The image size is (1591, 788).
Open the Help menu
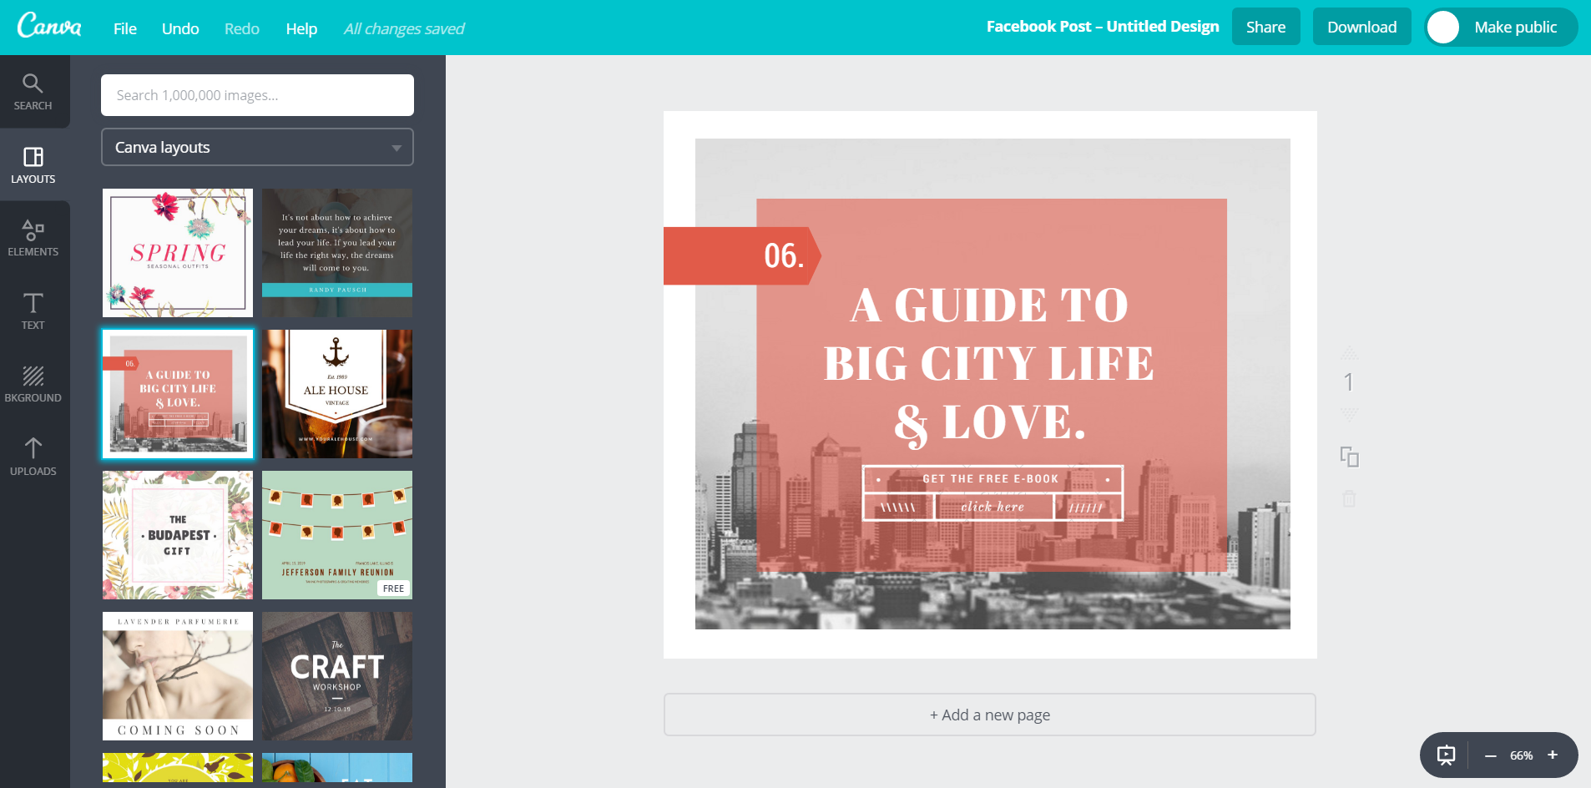click(x=301, y=28)
